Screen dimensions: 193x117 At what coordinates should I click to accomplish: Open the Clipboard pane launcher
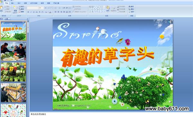tap(11, 15)
